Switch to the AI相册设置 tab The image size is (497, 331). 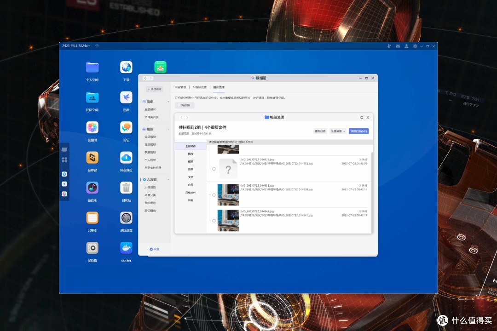tap(199, 87)
